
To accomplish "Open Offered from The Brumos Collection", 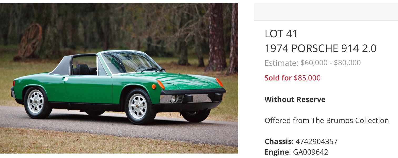I will click(x=327, y=120).
